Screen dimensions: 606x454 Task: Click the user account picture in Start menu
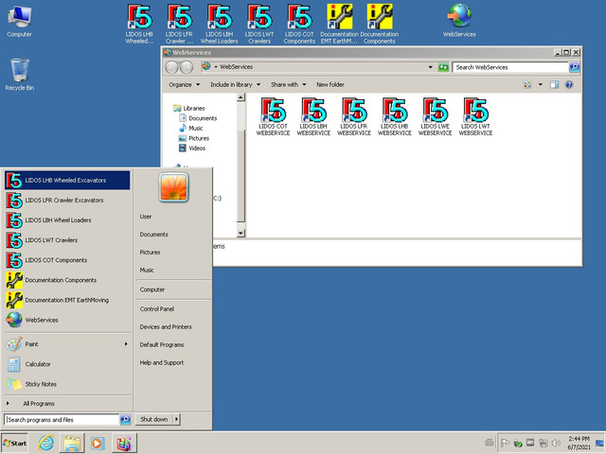click(x=173, y=187)
